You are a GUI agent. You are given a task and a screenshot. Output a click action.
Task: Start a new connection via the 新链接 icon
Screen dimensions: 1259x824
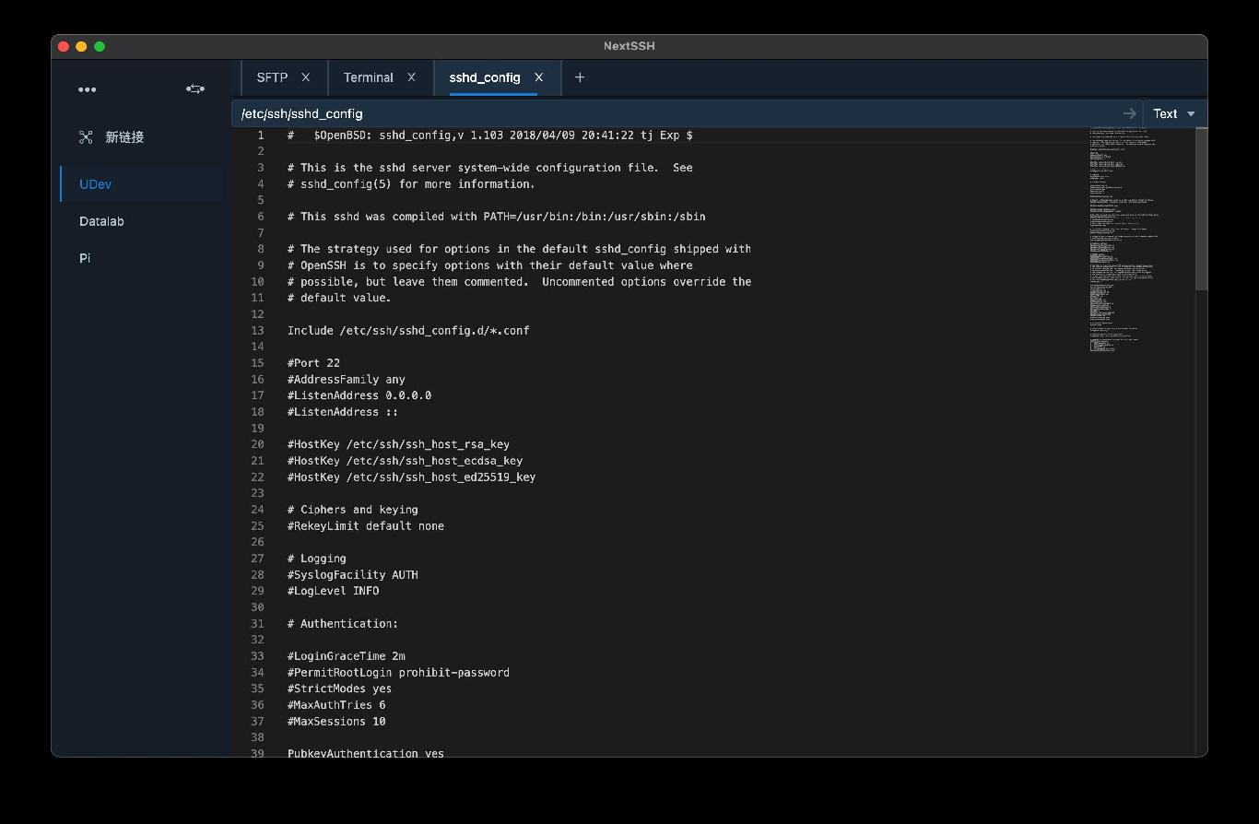(86, 136)
